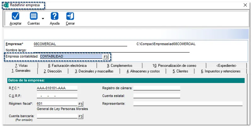Go to the 9. Complementos tab
The width and height of the screenshot is (252, 127).
(120, 66)
